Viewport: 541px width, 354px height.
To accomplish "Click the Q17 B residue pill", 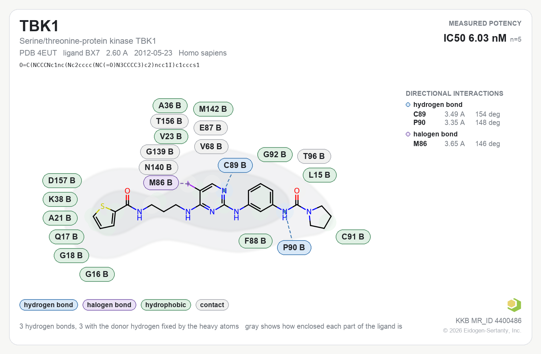I will tap(67, 237).
